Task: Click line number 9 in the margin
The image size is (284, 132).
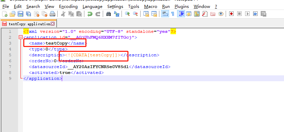Action: [10, 78]
